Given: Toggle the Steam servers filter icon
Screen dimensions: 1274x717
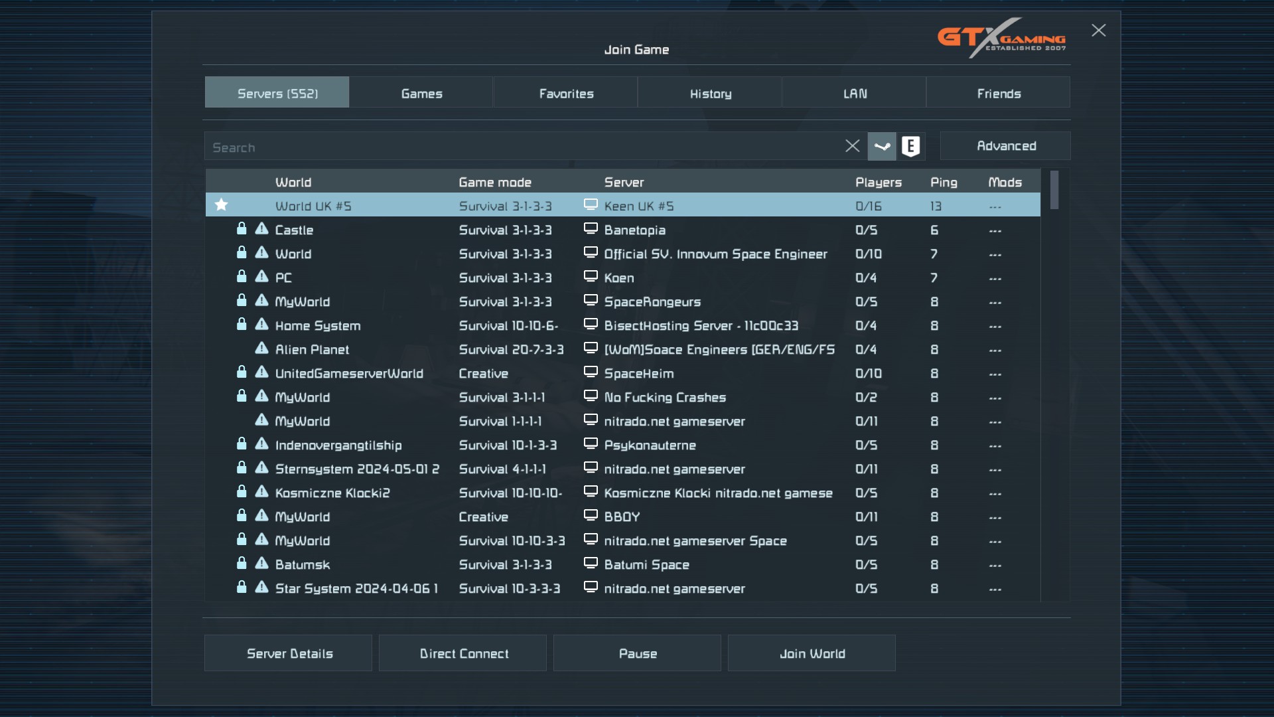Looking at the screenshot, I should tap(882, 146).
